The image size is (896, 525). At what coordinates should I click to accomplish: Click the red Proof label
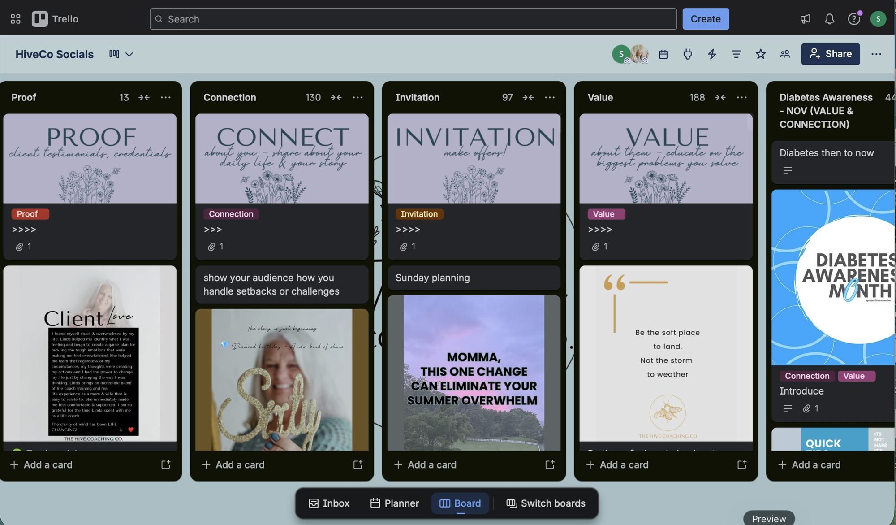tap(30, 214)
